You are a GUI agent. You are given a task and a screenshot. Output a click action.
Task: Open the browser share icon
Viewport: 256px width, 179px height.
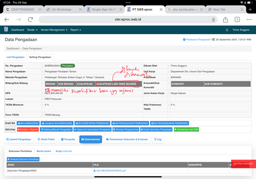click(225, 20)
